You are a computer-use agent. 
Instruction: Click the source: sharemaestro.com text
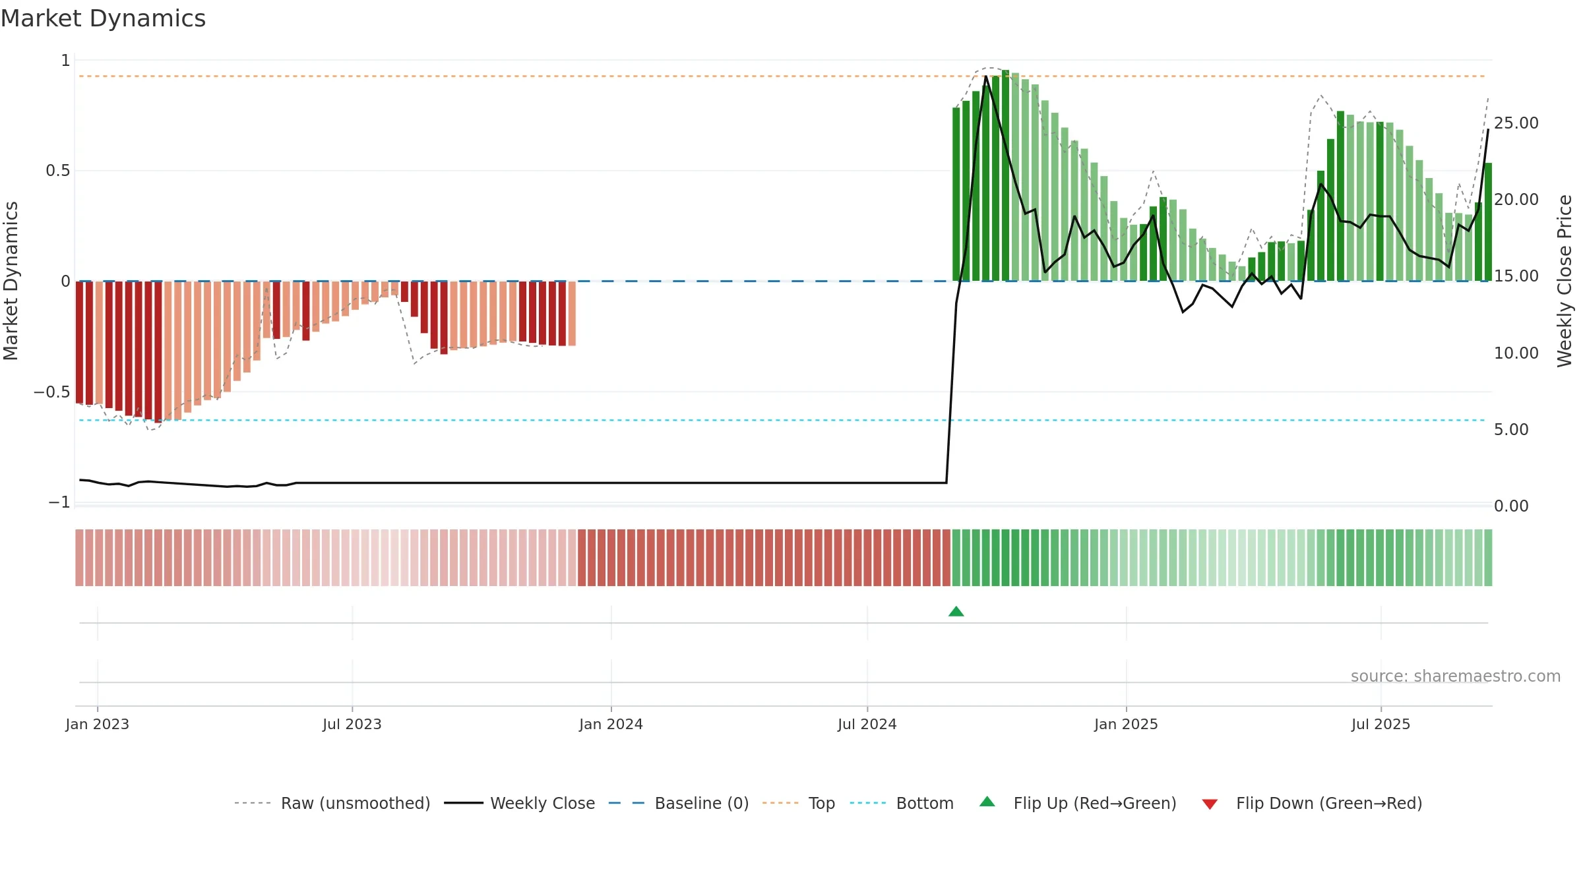(1456, 676)
